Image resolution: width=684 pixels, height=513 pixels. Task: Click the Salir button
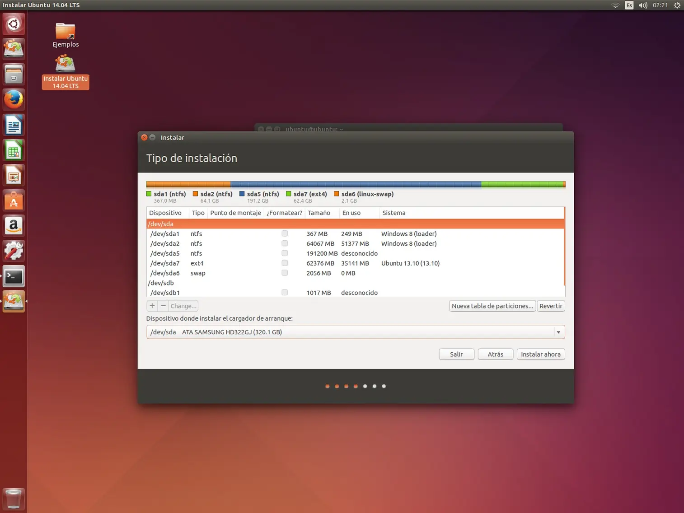coord(456,354)
